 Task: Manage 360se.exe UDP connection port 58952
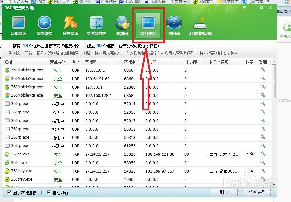pyautogui.click(x=263, y=162)
